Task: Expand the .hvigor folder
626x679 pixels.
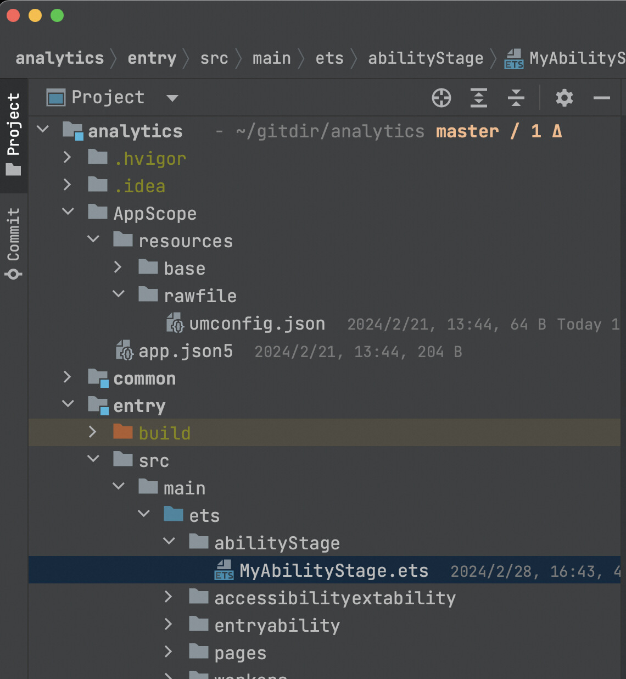Action: (x=67, y=158)
